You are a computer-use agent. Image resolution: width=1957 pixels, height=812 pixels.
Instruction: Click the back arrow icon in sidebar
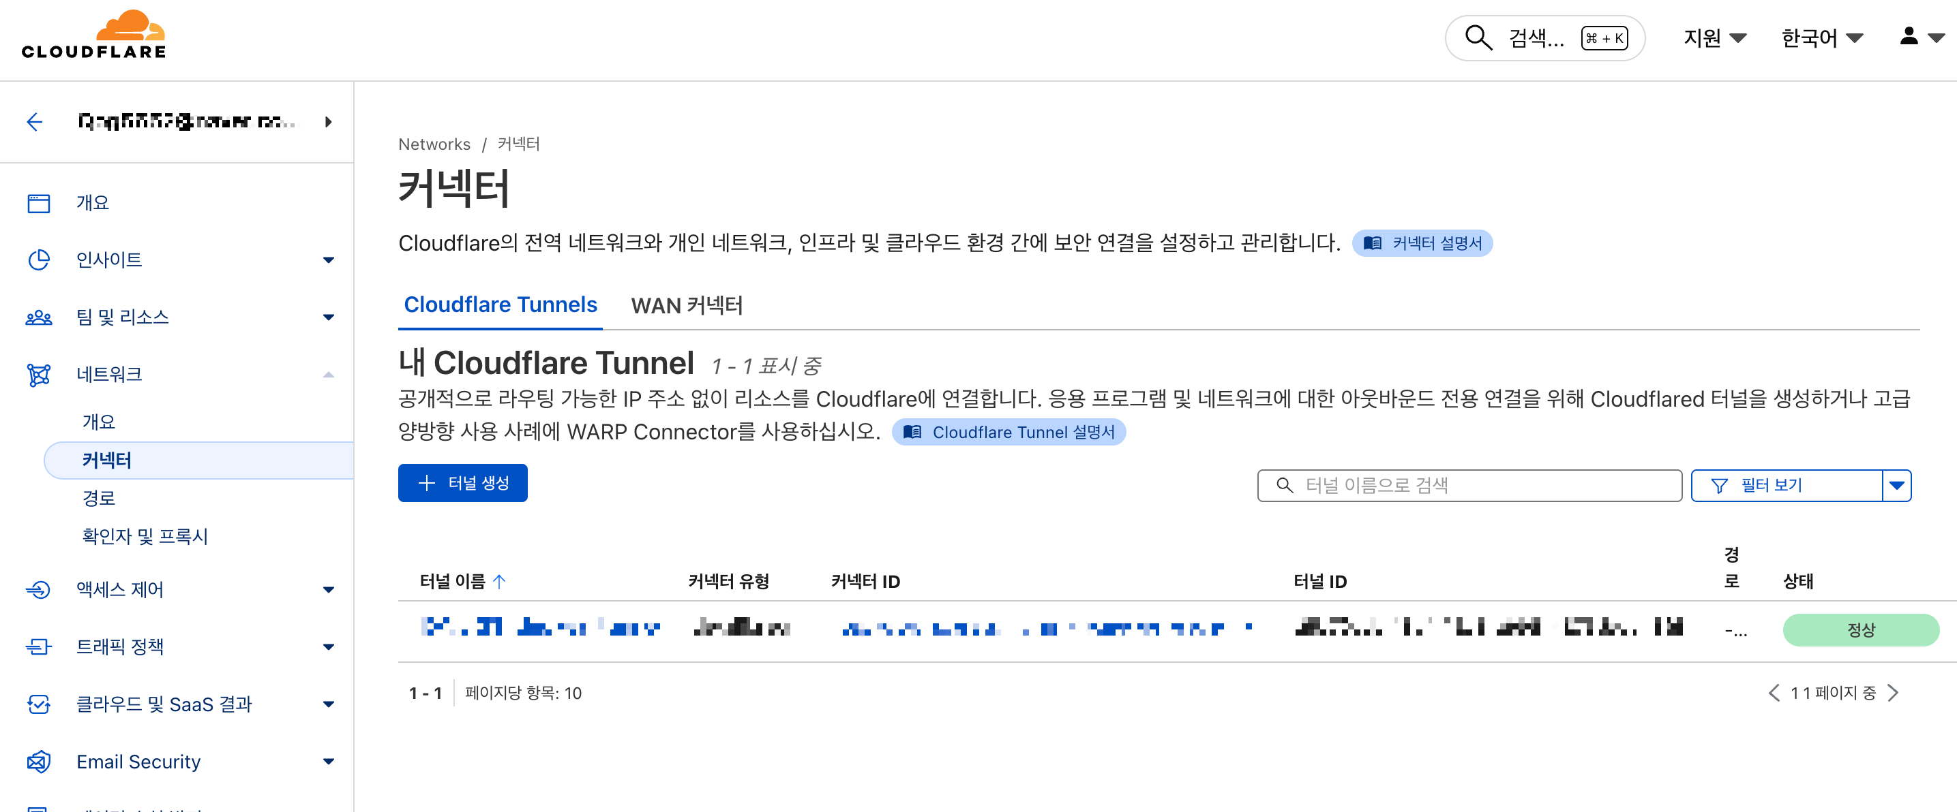[x=34, y=121]
